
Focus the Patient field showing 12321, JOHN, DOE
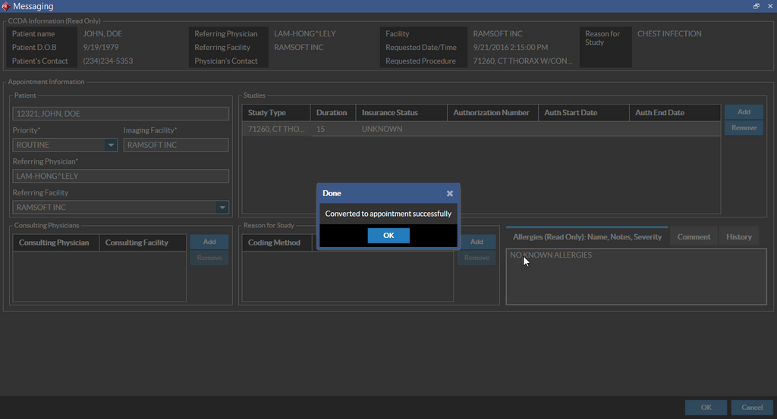pos(121,114)
